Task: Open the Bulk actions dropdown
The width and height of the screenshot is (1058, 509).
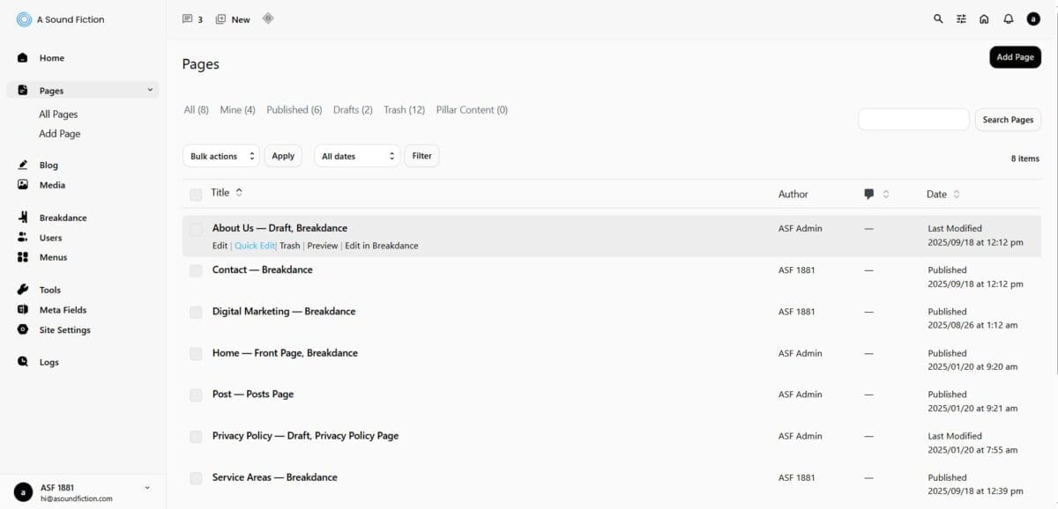Action: coord(221,156)
